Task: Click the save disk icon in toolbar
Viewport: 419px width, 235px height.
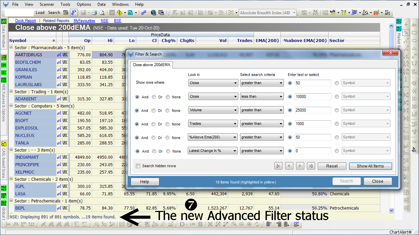Action: point(83,13)
